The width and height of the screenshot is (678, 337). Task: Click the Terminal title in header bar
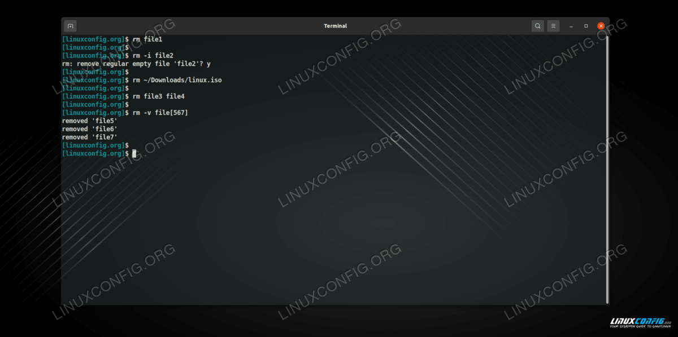[x=335, y=26]
